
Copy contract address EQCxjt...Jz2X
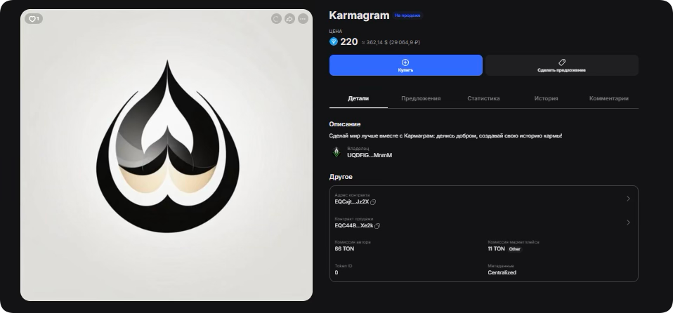[x=373, y=202]
